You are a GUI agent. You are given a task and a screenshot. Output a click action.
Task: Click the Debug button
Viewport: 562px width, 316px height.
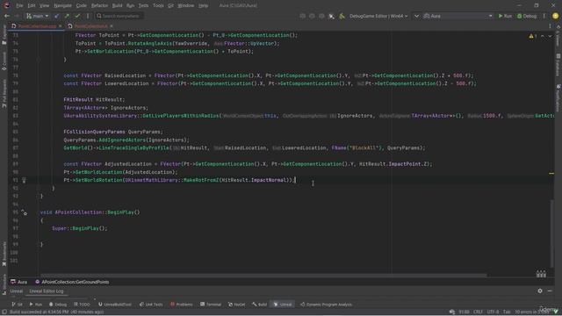pyautogui.click(x=527, y=16)
